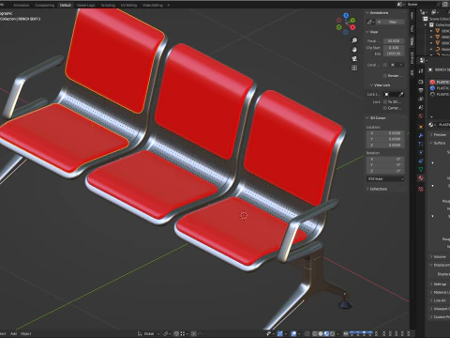Collapse the Annotations panel
450x338 pixels.
[377, 13]
